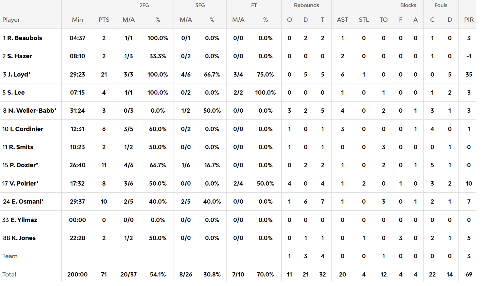Open E. Yilmaz player profile

point(24,220)
